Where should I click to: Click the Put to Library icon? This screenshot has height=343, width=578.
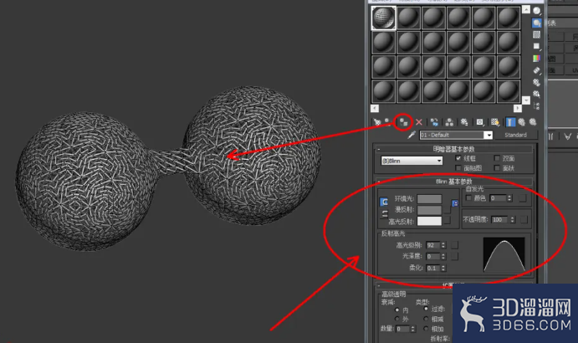click(464, 122)
